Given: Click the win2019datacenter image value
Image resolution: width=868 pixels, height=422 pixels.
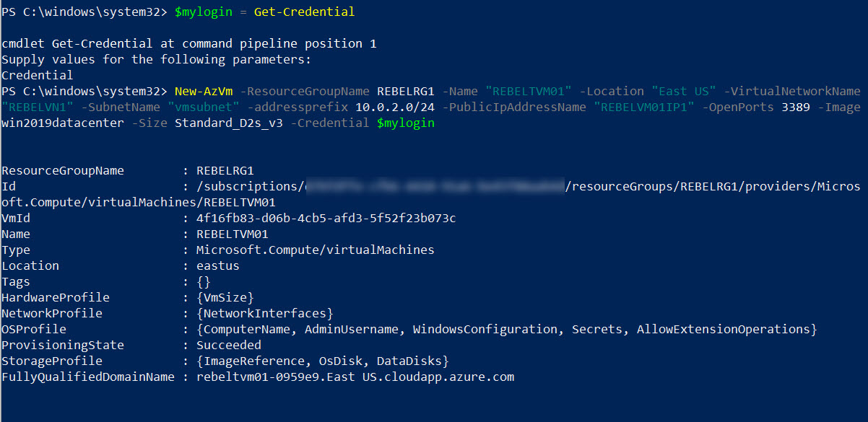Looking at the screenshot, I should click(62, 123).
